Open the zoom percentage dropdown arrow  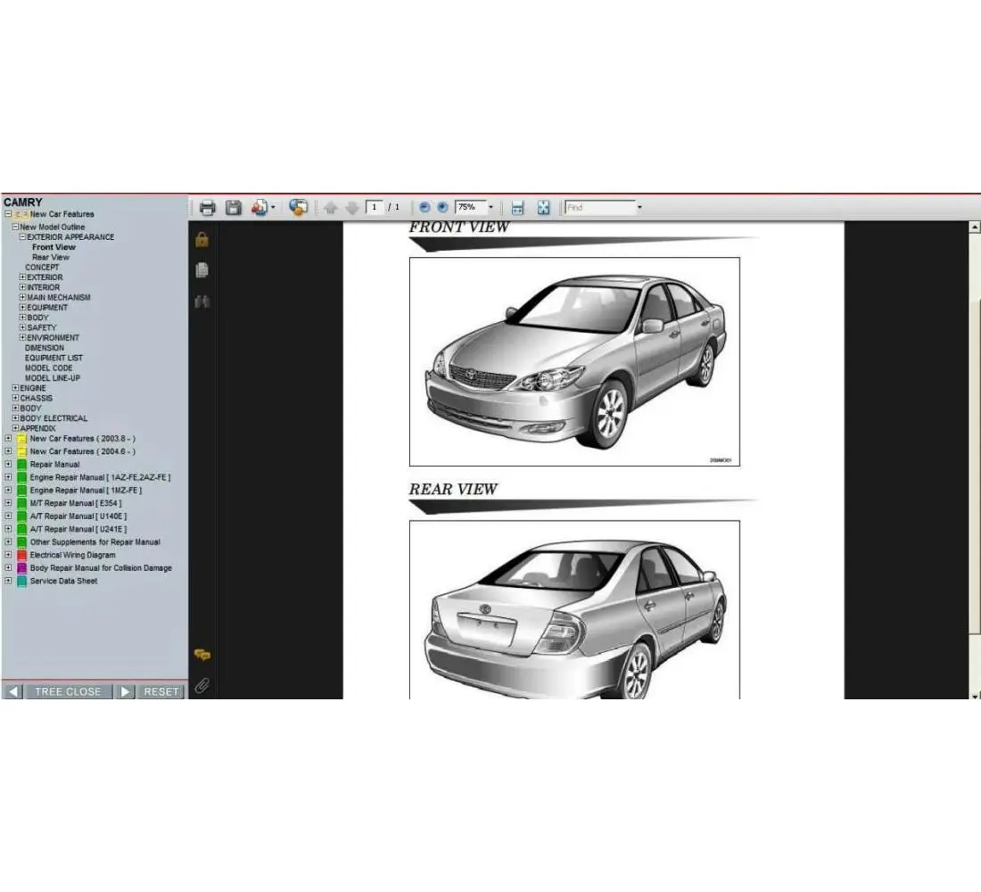[490, 207]
